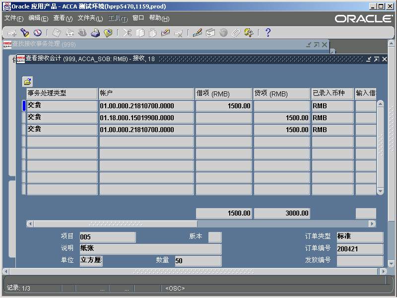Select the third 交货 row indicator
Screen dimensions: 397x298
click(24, 130)
